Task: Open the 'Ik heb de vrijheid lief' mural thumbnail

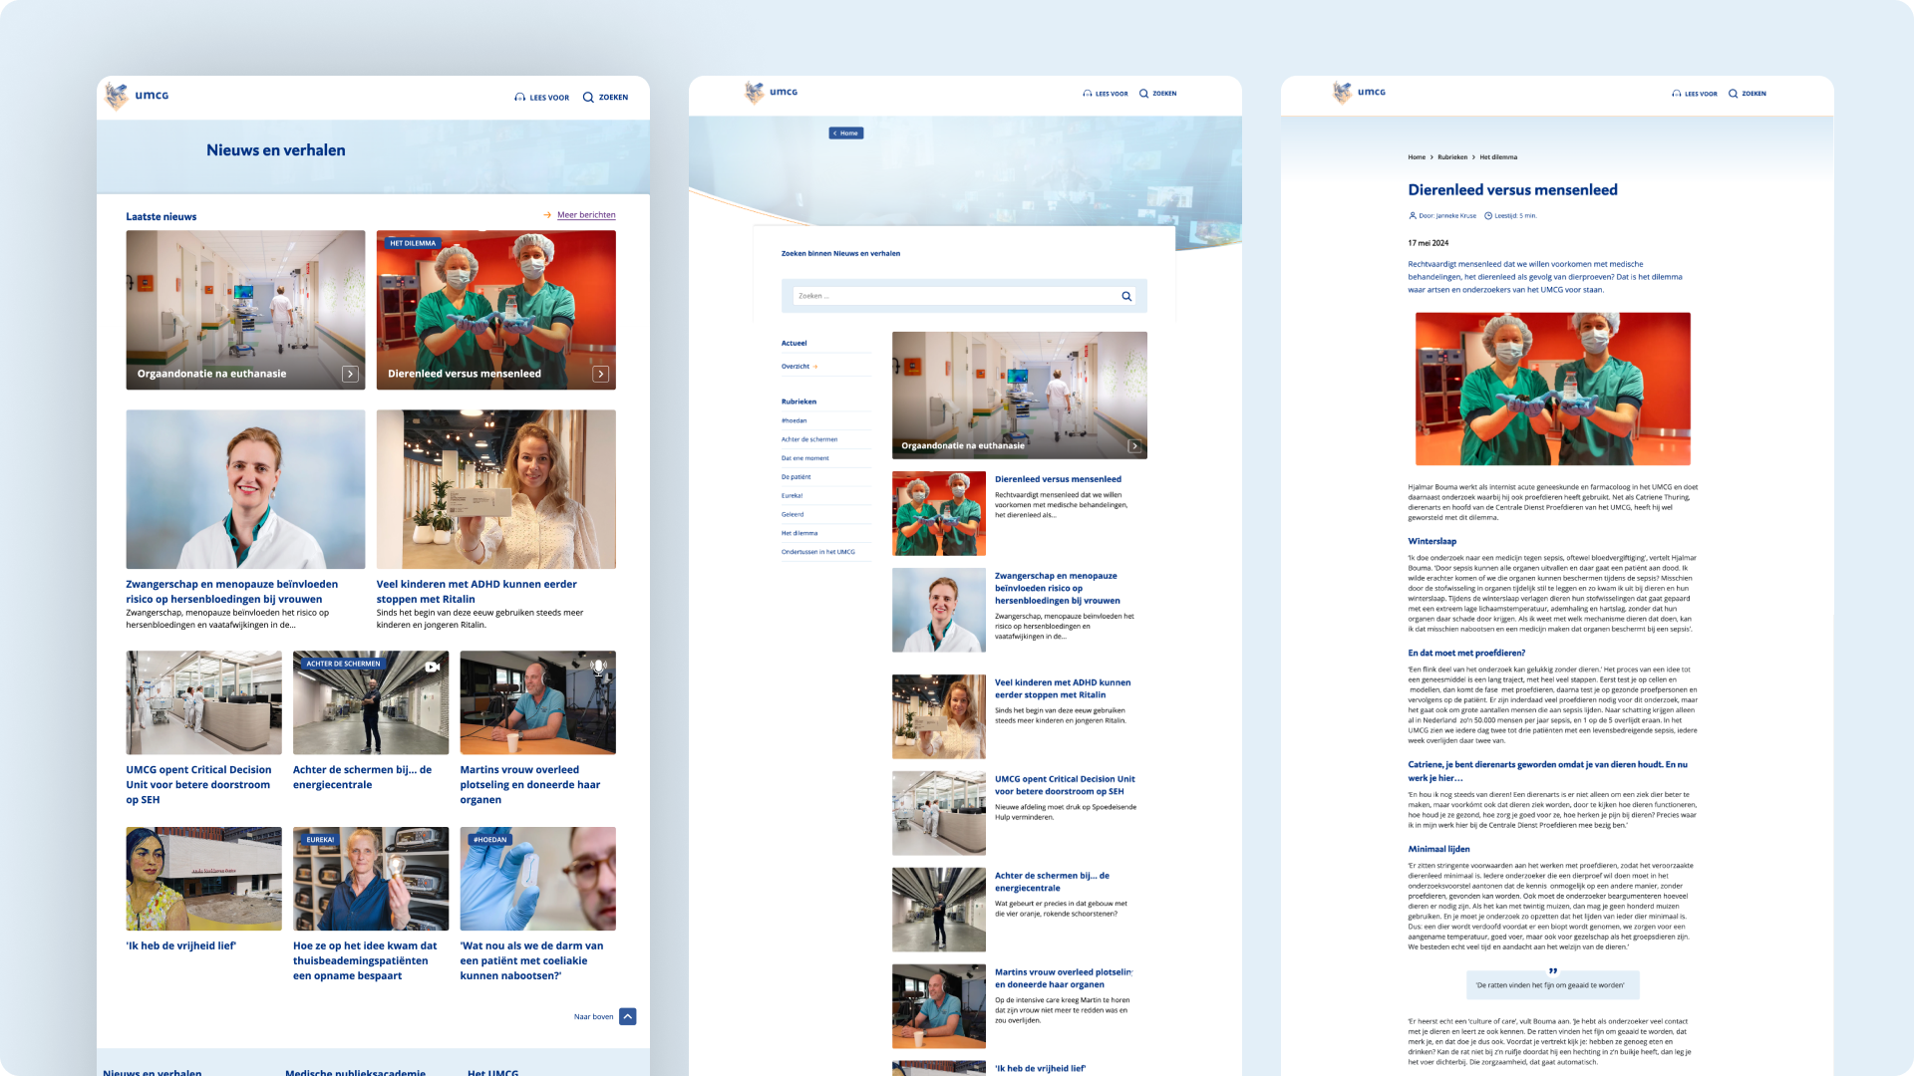Action: (x=203, y=879)
